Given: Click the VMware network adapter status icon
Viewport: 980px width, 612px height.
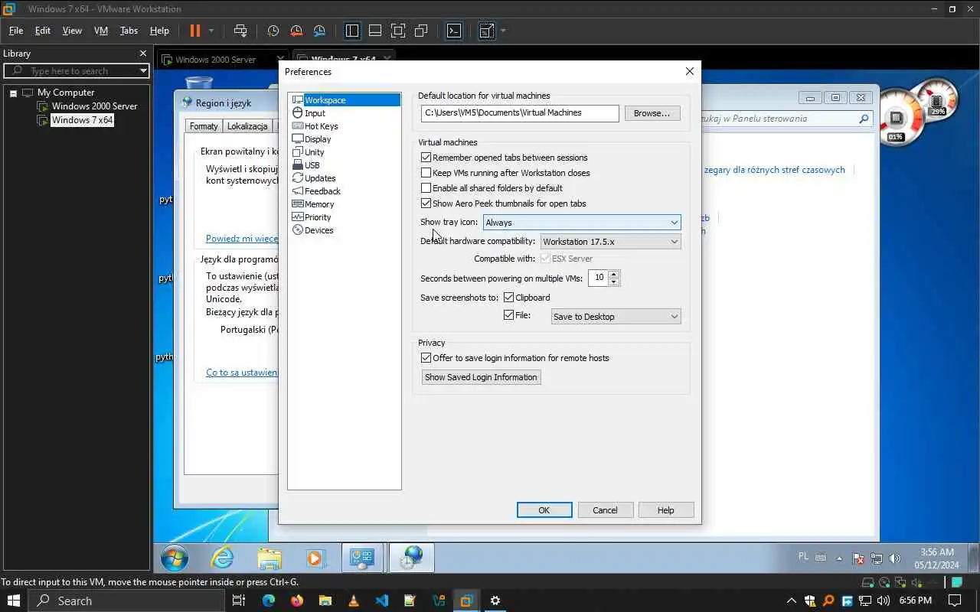Looking at the screenshot, I should click(x=901, y=582).
